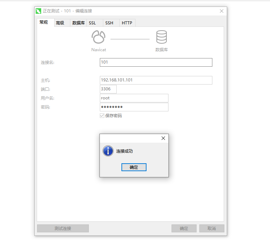Click the database cylinder icon
Image resolution: width=270 pixels, height=243 pixels.
pos(162,37)
